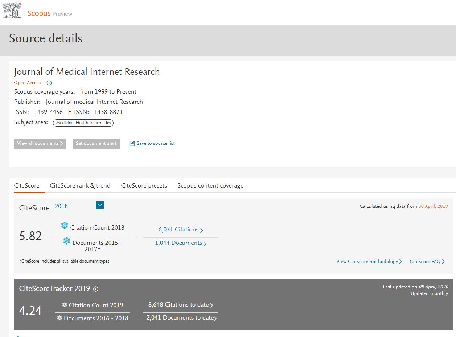Click the Last updated 09 April, 2020 text
This screenshot has height=337, width=456.
coord(415,287)
